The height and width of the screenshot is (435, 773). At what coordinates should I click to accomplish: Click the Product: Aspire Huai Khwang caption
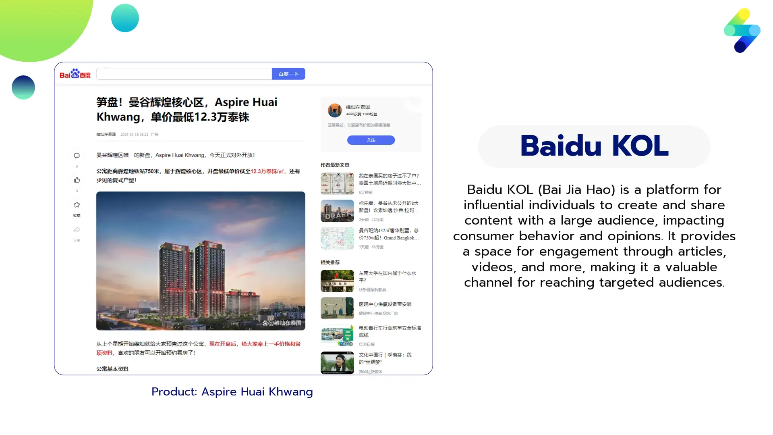pos(232,391)
